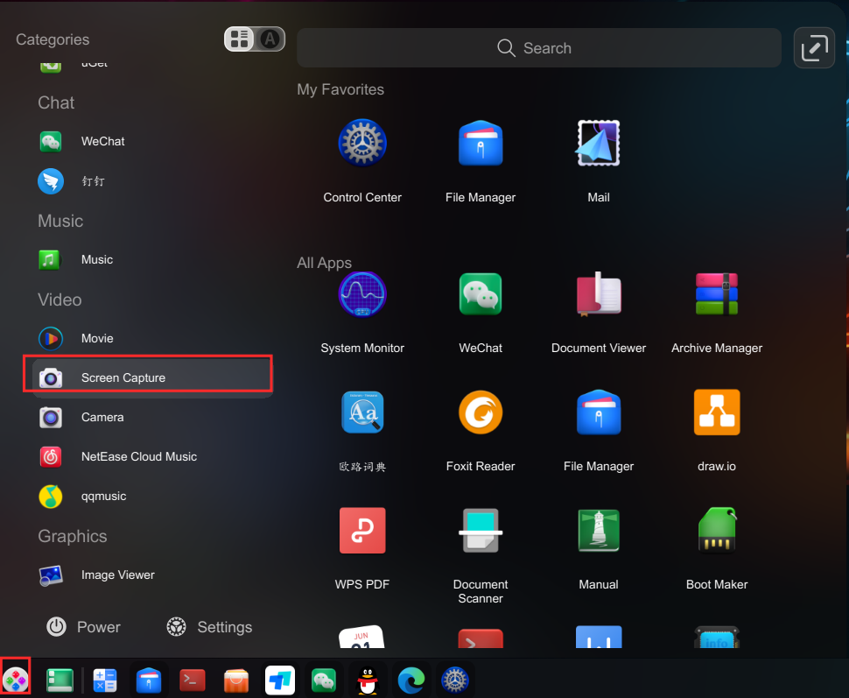Viewport: 849px width, 698px height.
Task: Open the Power options
Action: click(x=83, y=627)
